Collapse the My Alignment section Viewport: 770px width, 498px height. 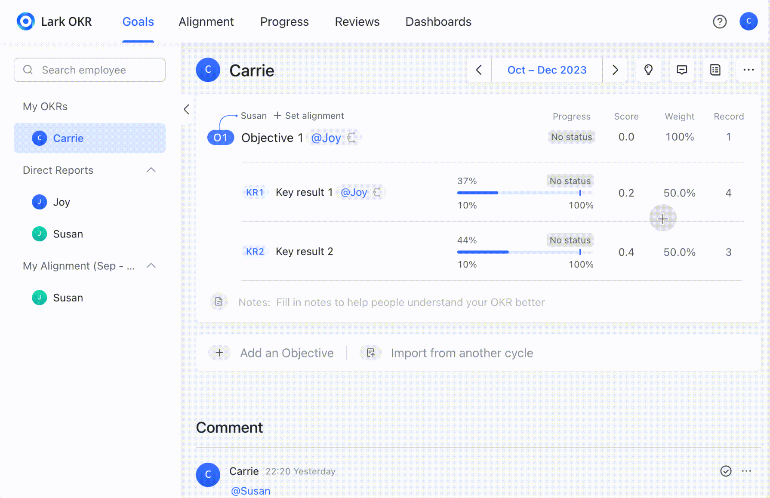point(151,266)
